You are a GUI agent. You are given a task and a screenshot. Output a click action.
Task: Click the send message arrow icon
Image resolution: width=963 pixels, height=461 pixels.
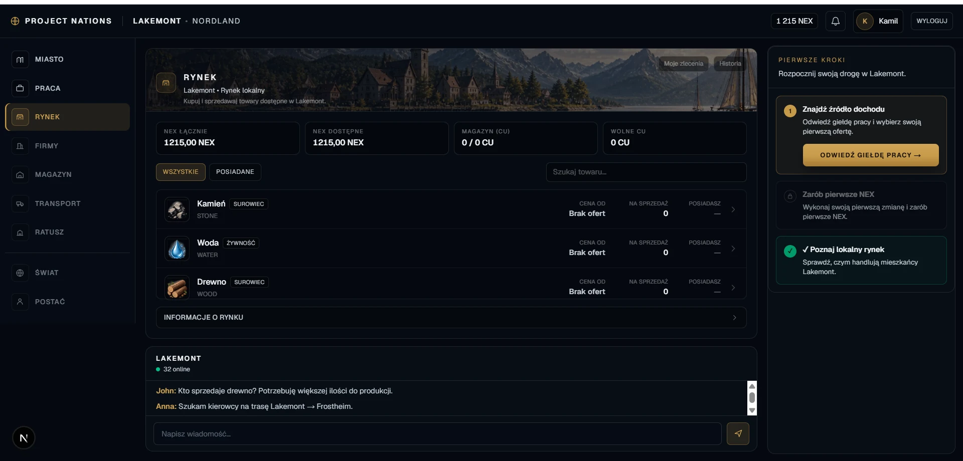pos(738,433)
